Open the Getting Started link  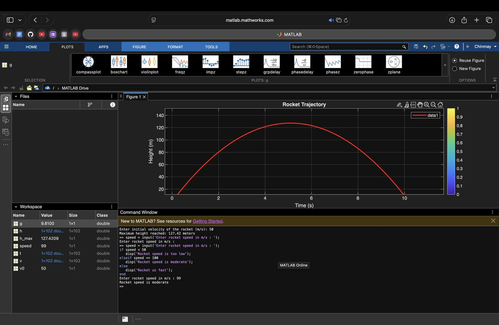pyautogui.click(x=208, y=221)
